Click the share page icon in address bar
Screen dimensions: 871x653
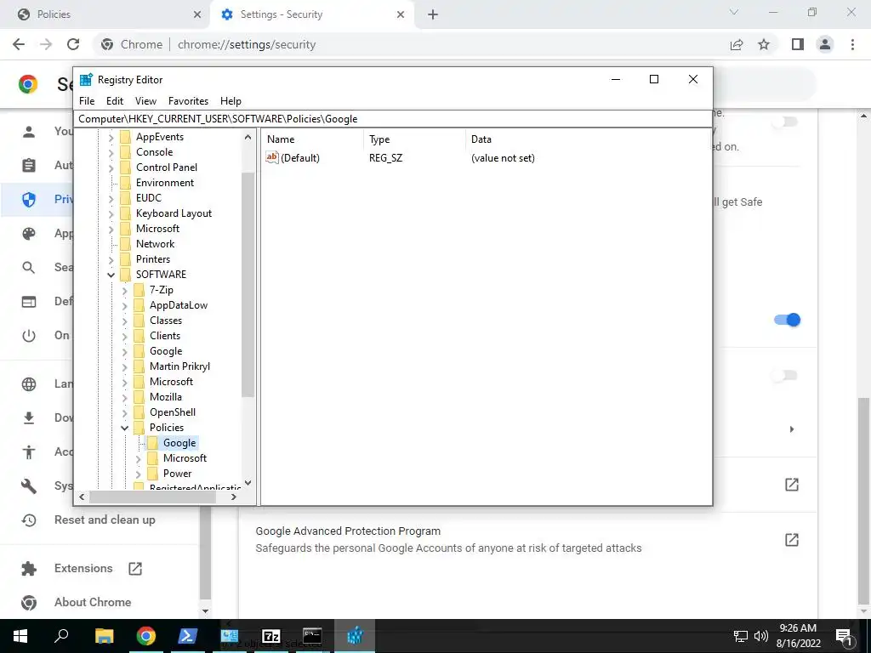click(737, 44)
